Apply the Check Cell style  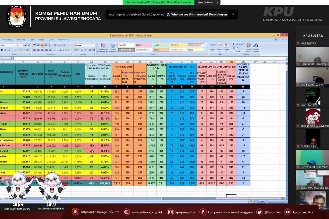126,50
